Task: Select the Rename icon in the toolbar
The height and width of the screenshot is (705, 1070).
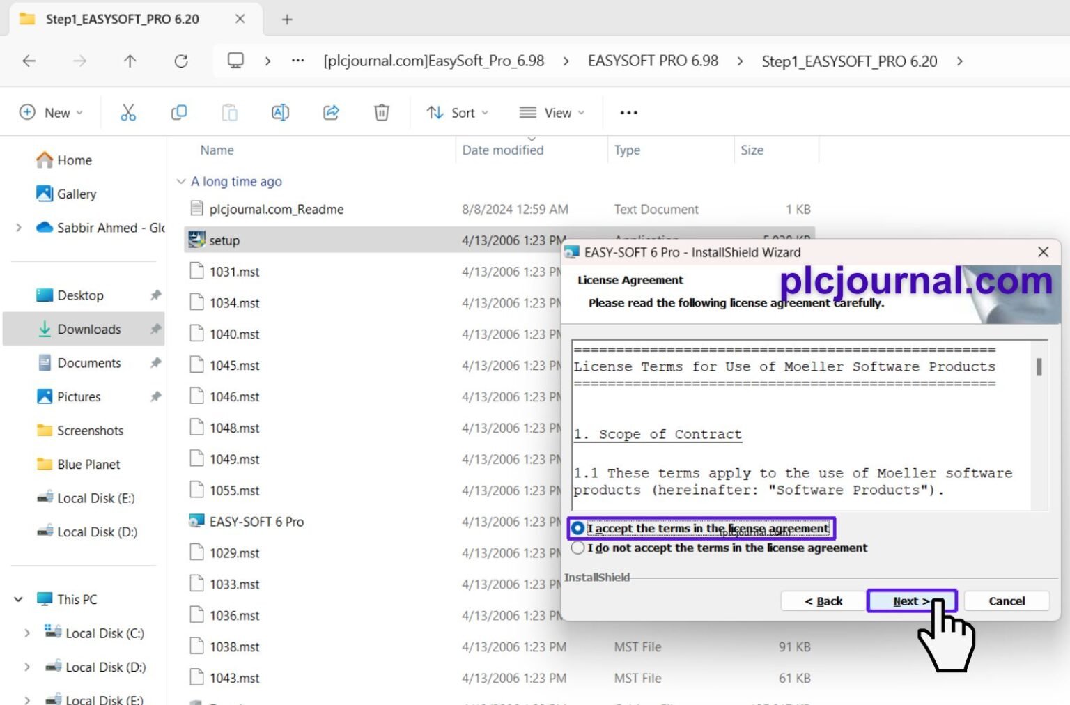Action: [x=280, y=112]
